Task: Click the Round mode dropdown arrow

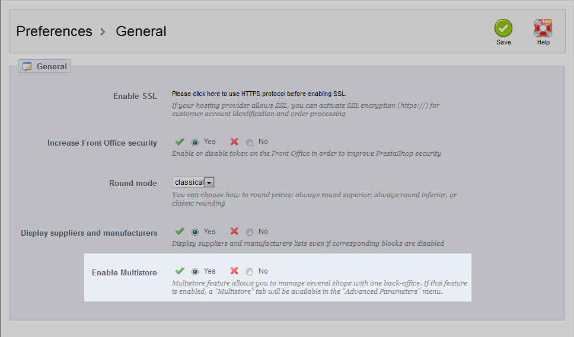Action: (209, 182)
